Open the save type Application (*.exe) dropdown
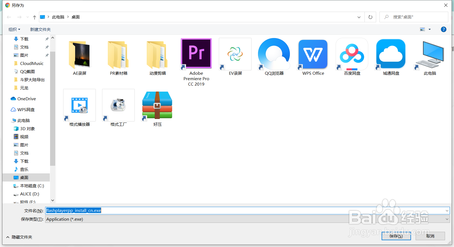Viewport: 454px width, 247px height. (x=447, y=219)
